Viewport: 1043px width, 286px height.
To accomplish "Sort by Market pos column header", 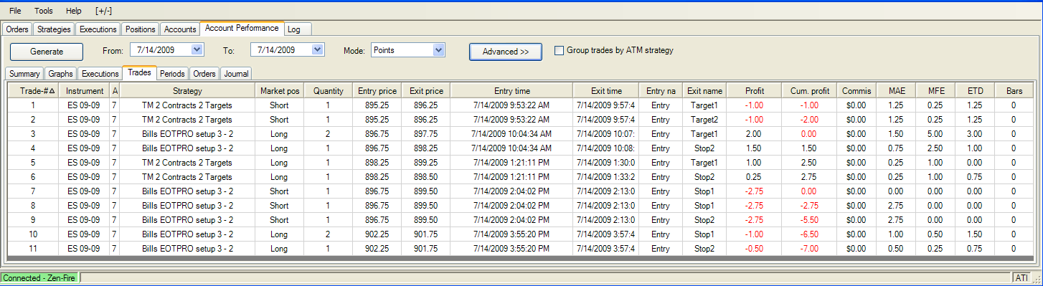I will tap(280, 91).
